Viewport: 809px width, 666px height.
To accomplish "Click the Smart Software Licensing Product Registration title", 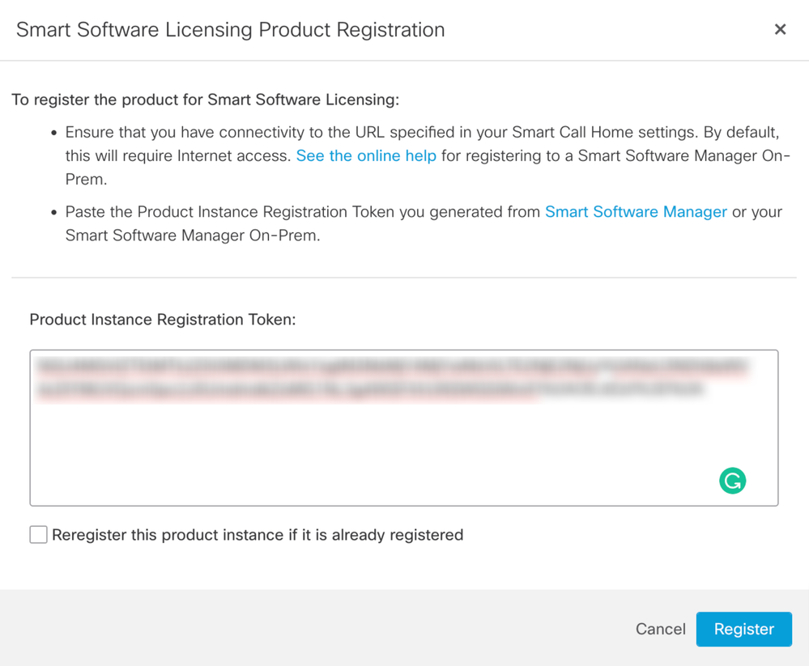I will tap(230, 30).
